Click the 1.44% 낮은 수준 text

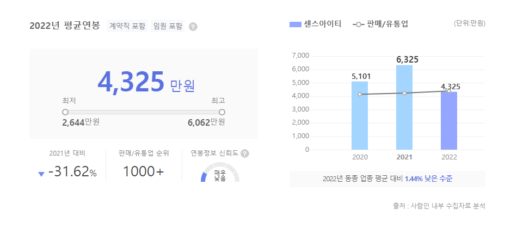tap(428, 179)
